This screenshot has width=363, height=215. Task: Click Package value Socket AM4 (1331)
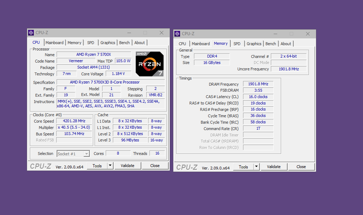(94, 67)
